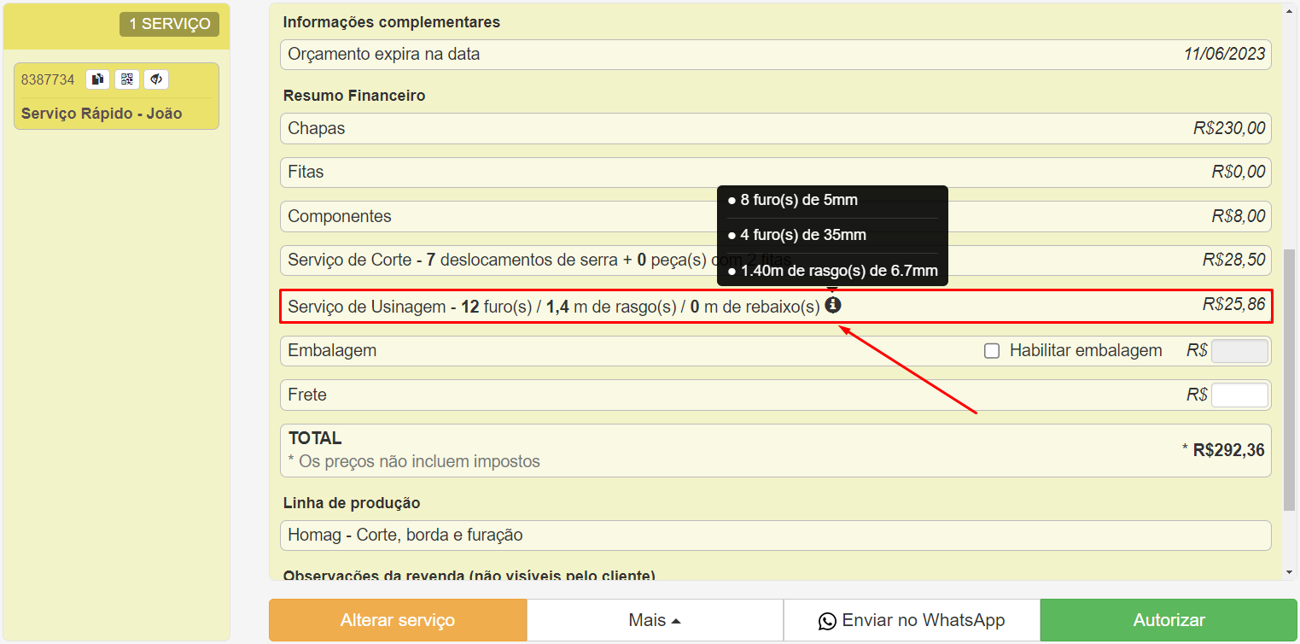
Task: Click tooltip line 4 furo(s) de 35mm
Action: [x=803, y=235]
